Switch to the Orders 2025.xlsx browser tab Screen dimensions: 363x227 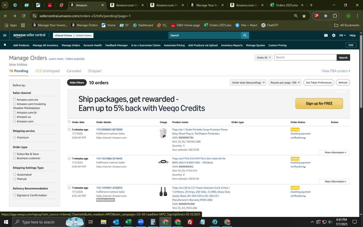(287, 5)
